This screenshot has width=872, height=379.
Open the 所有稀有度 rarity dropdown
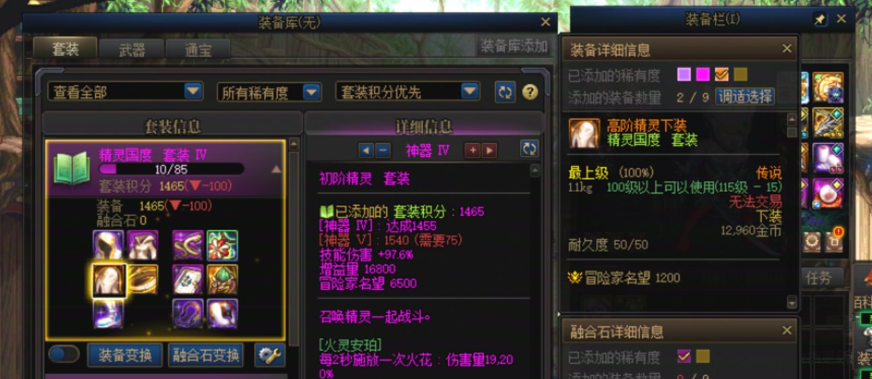[269, 93]
